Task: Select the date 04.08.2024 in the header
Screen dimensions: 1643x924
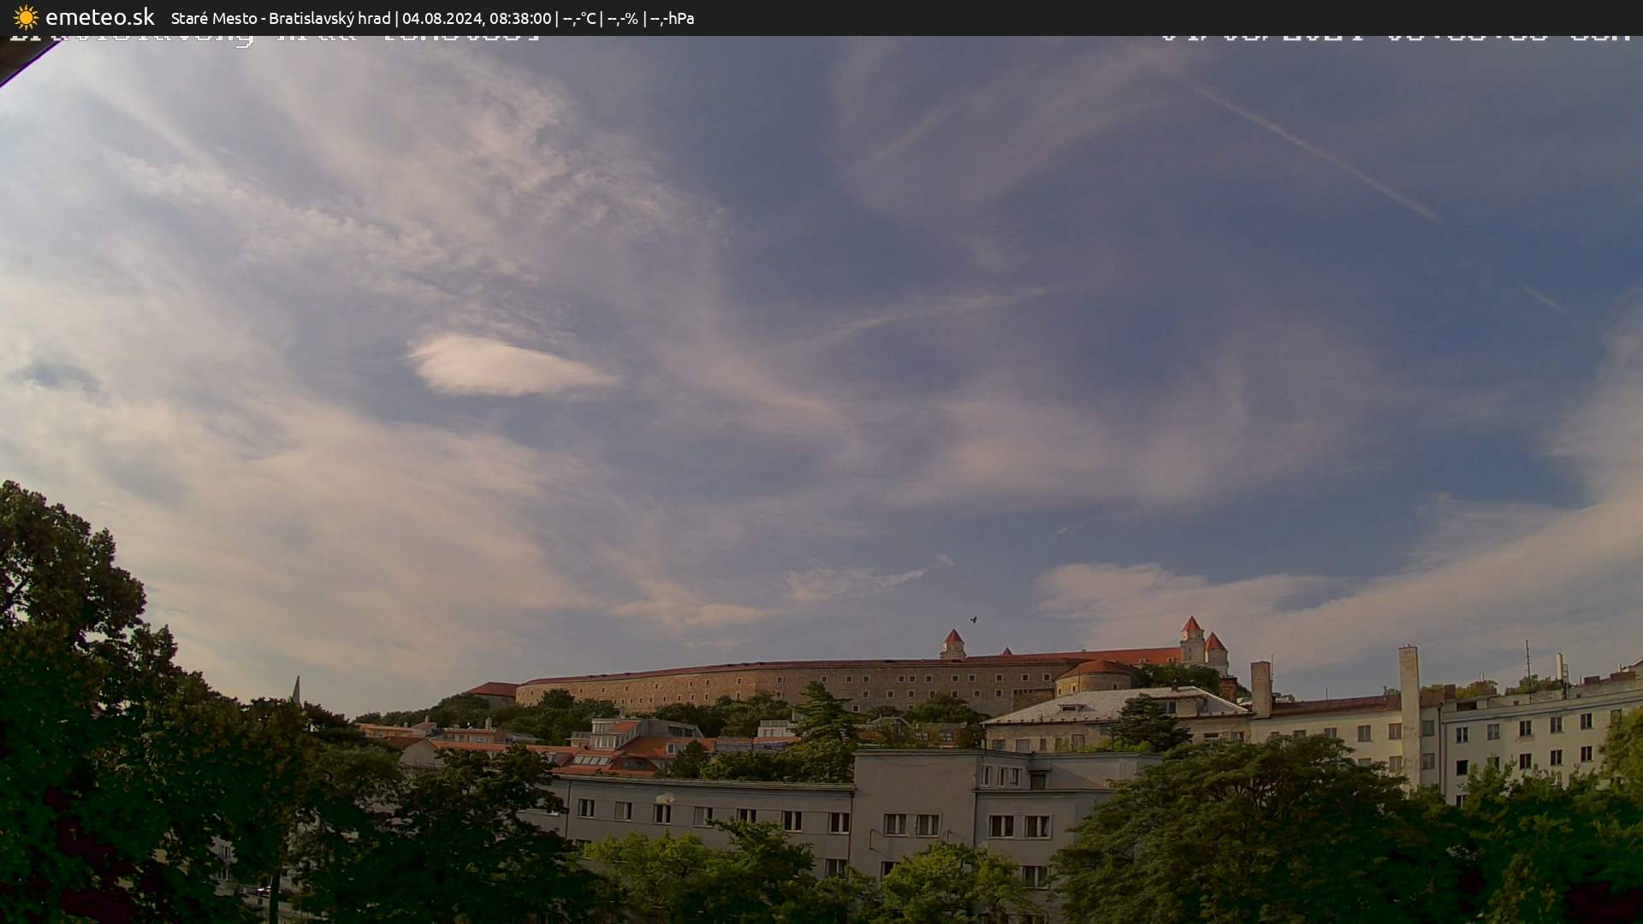Action: (x=442, y=17)
